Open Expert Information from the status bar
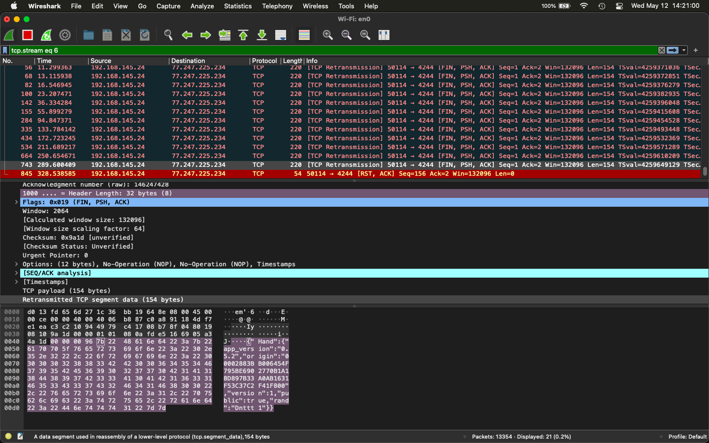 pos(8,437)
